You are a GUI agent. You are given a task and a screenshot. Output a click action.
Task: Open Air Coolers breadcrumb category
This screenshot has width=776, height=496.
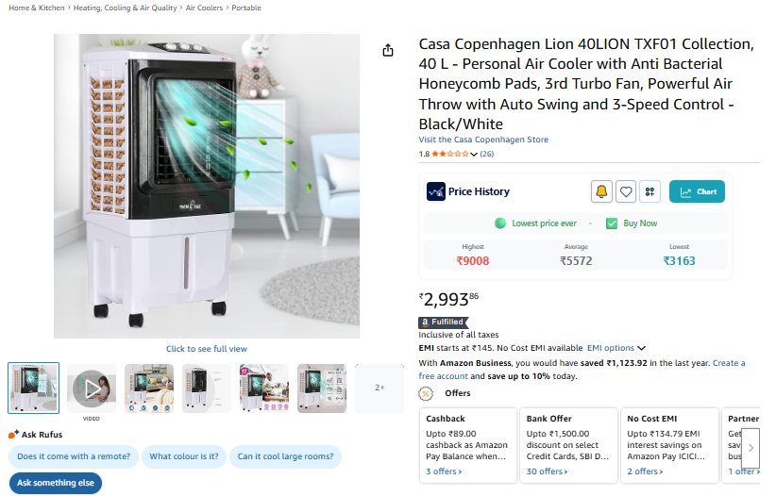pos(204,8)
